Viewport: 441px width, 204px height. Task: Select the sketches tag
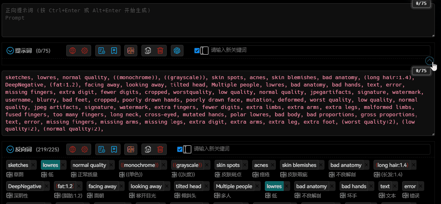[x=18, y=165]
